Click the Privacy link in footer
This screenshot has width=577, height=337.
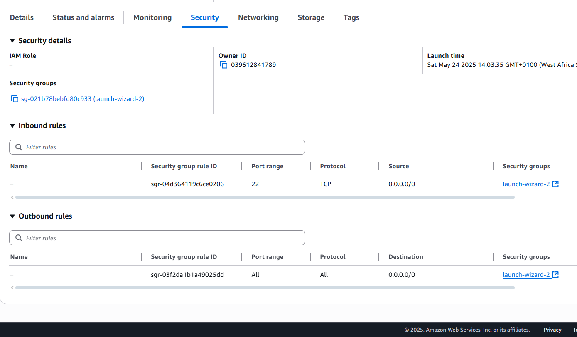click(x=552, y=330)
